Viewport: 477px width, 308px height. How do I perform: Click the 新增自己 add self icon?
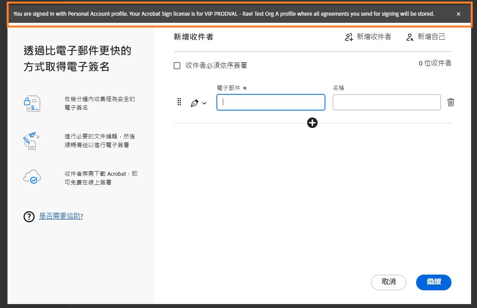pyautogui.click(x=409, y=37)
